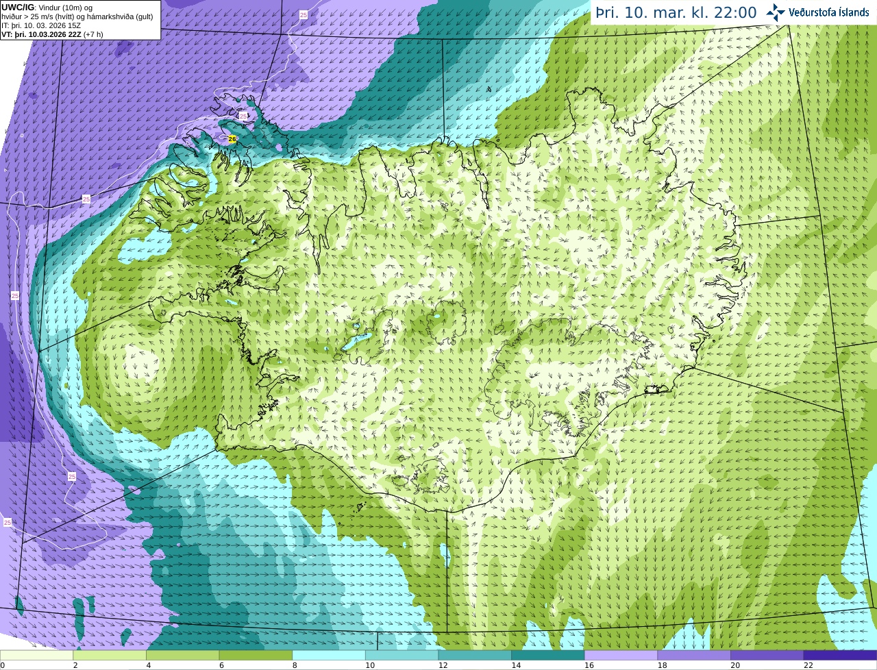Pick the 14–16 m/s dark teal legend swatch
Viewport: 877px width, 670px height.
[x=548, y=656]
